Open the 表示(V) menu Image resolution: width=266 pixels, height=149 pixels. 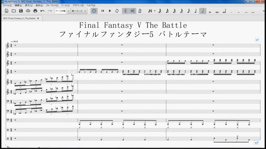coord(29,6)
